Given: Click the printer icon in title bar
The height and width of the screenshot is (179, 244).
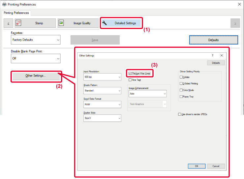Looking at the screenshot, I should tap(4, 4).
